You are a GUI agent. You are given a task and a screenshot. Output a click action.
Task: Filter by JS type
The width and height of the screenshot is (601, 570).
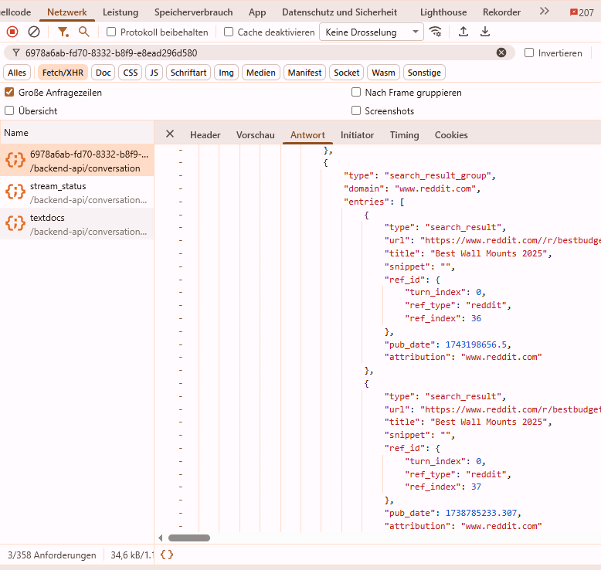154,73
